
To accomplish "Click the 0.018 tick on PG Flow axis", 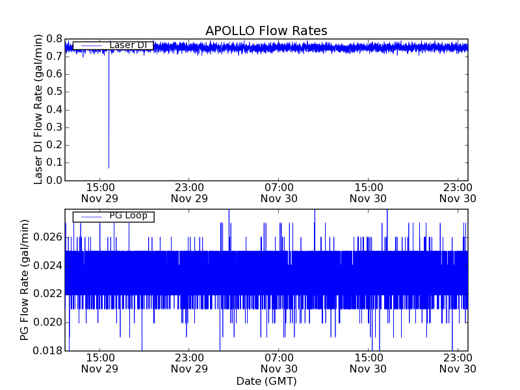I will click(47, 350).
